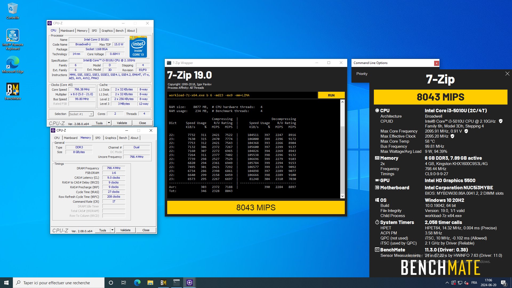Image resolution: width=512 pixels, height=288 pixels.
Task: Click the GPU section icon in BenchMate
Action: (377, 180)
